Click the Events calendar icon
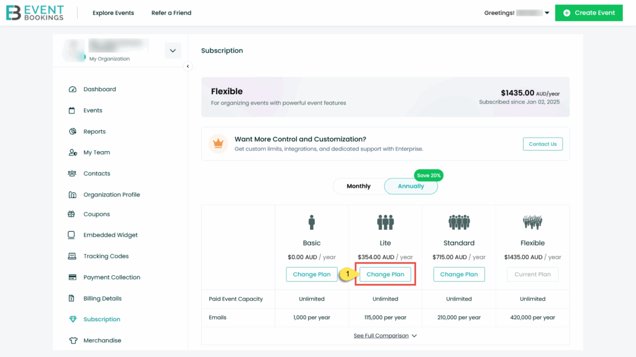 72,110
